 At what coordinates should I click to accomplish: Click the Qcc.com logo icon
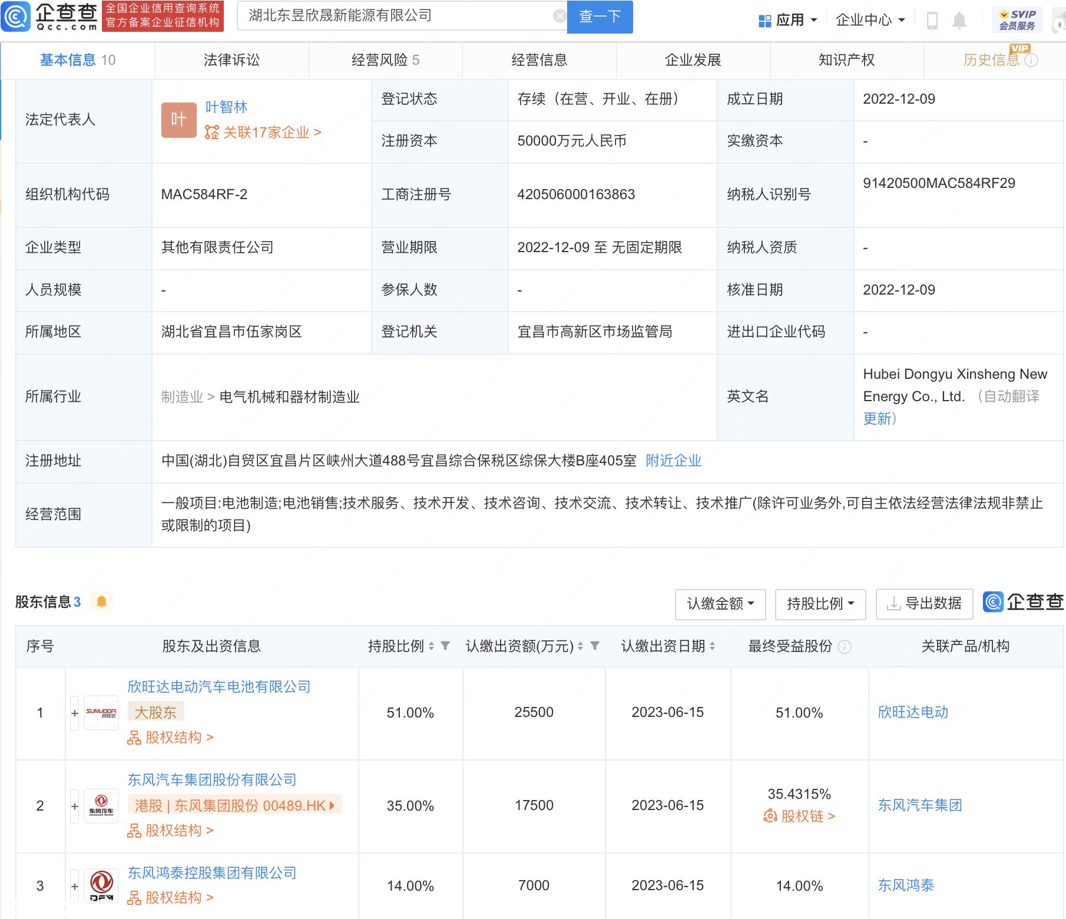coord(16,16)
